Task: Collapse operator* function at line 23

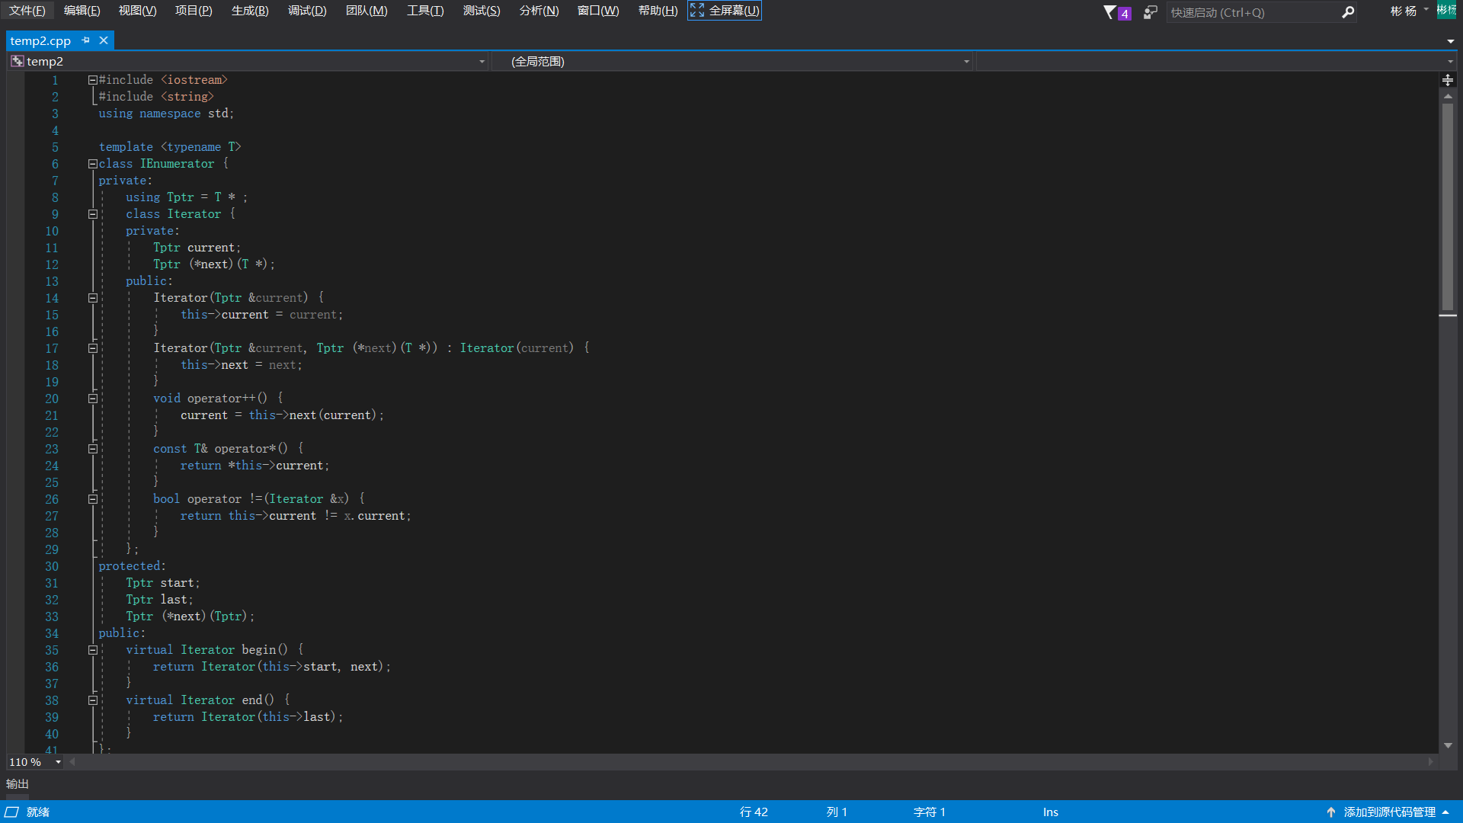Action: pos(92,449)
